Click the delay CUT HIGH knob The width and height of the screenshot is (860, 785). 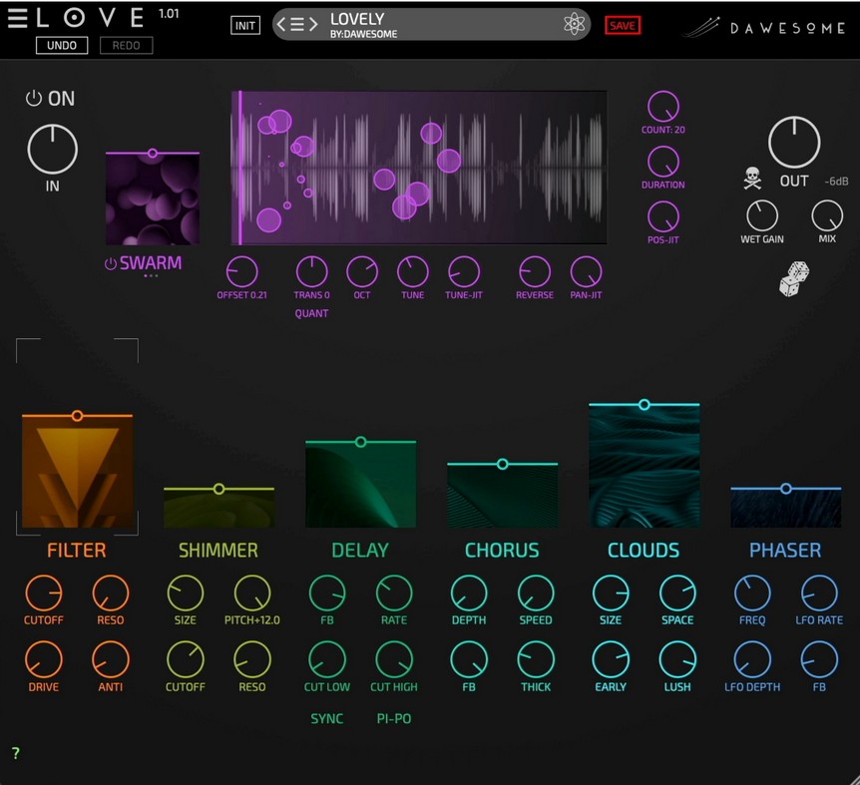coord(394,660)
